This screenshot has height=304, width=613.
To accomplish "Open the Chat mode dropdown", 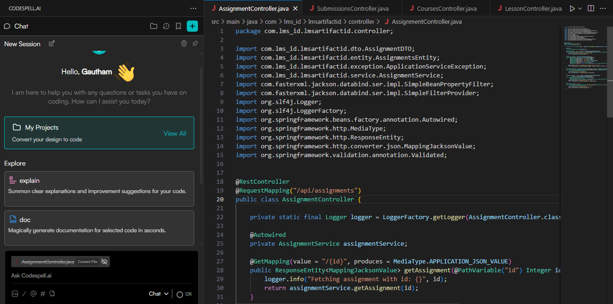I will click(158, 294).
